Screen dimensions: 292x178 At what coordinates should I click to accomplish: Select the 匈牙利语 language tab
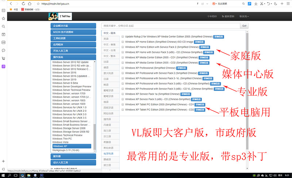[x=111, y=154]
